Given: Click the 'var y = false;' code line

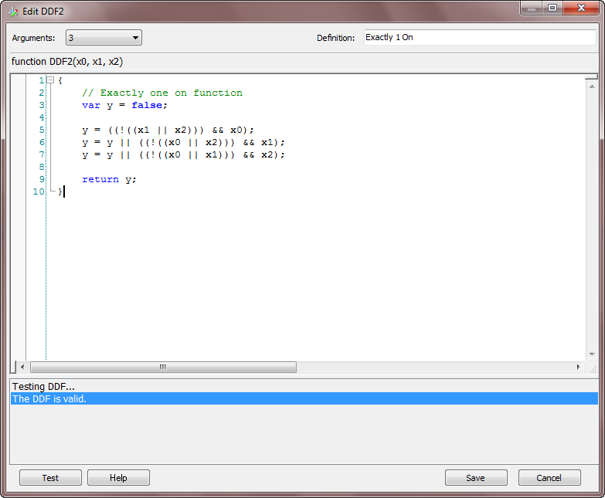Looking at the screenshot, I should [x=124, y=105].
